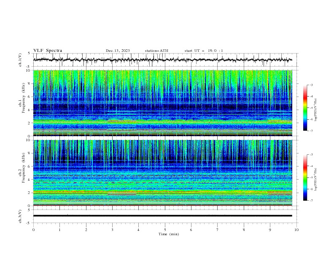The height and width of the screenshot is (258, 334).
Task: Click the ch.3 flat waveform trace
Action: pos(162,216)
